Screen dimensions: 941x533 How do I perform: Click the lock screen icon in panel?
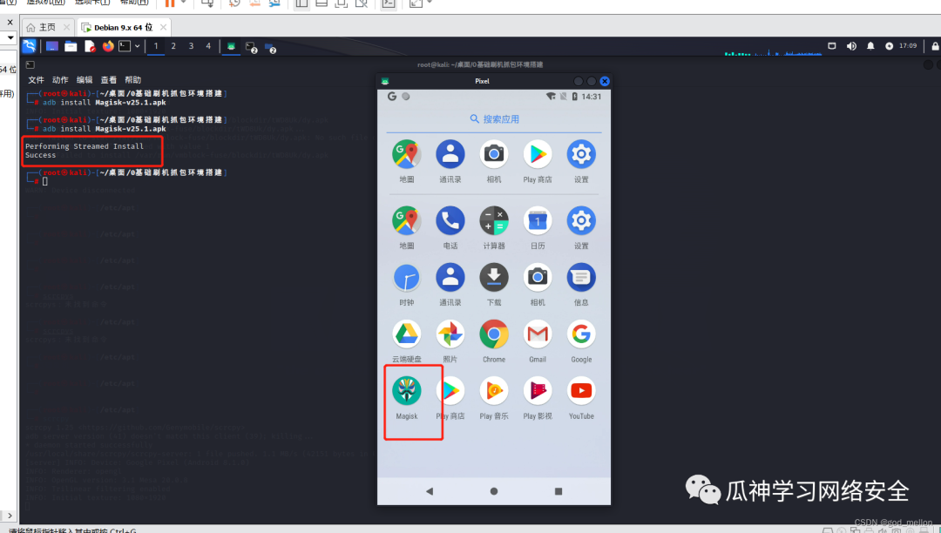[935, 46]
